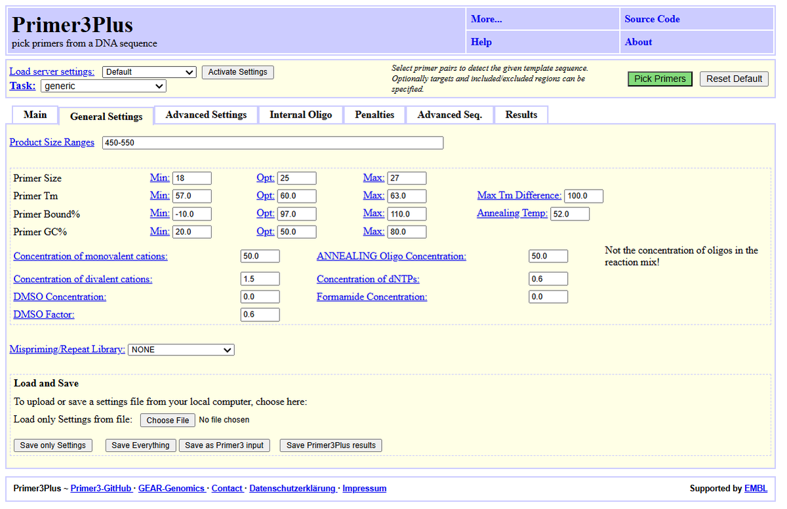Click the Reset Default button

tap(734, 79)
